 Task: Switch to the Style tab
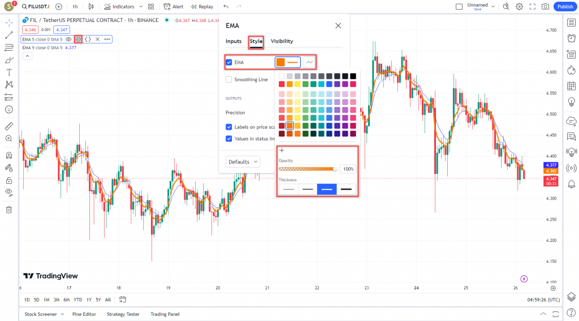tap(256, 41)
